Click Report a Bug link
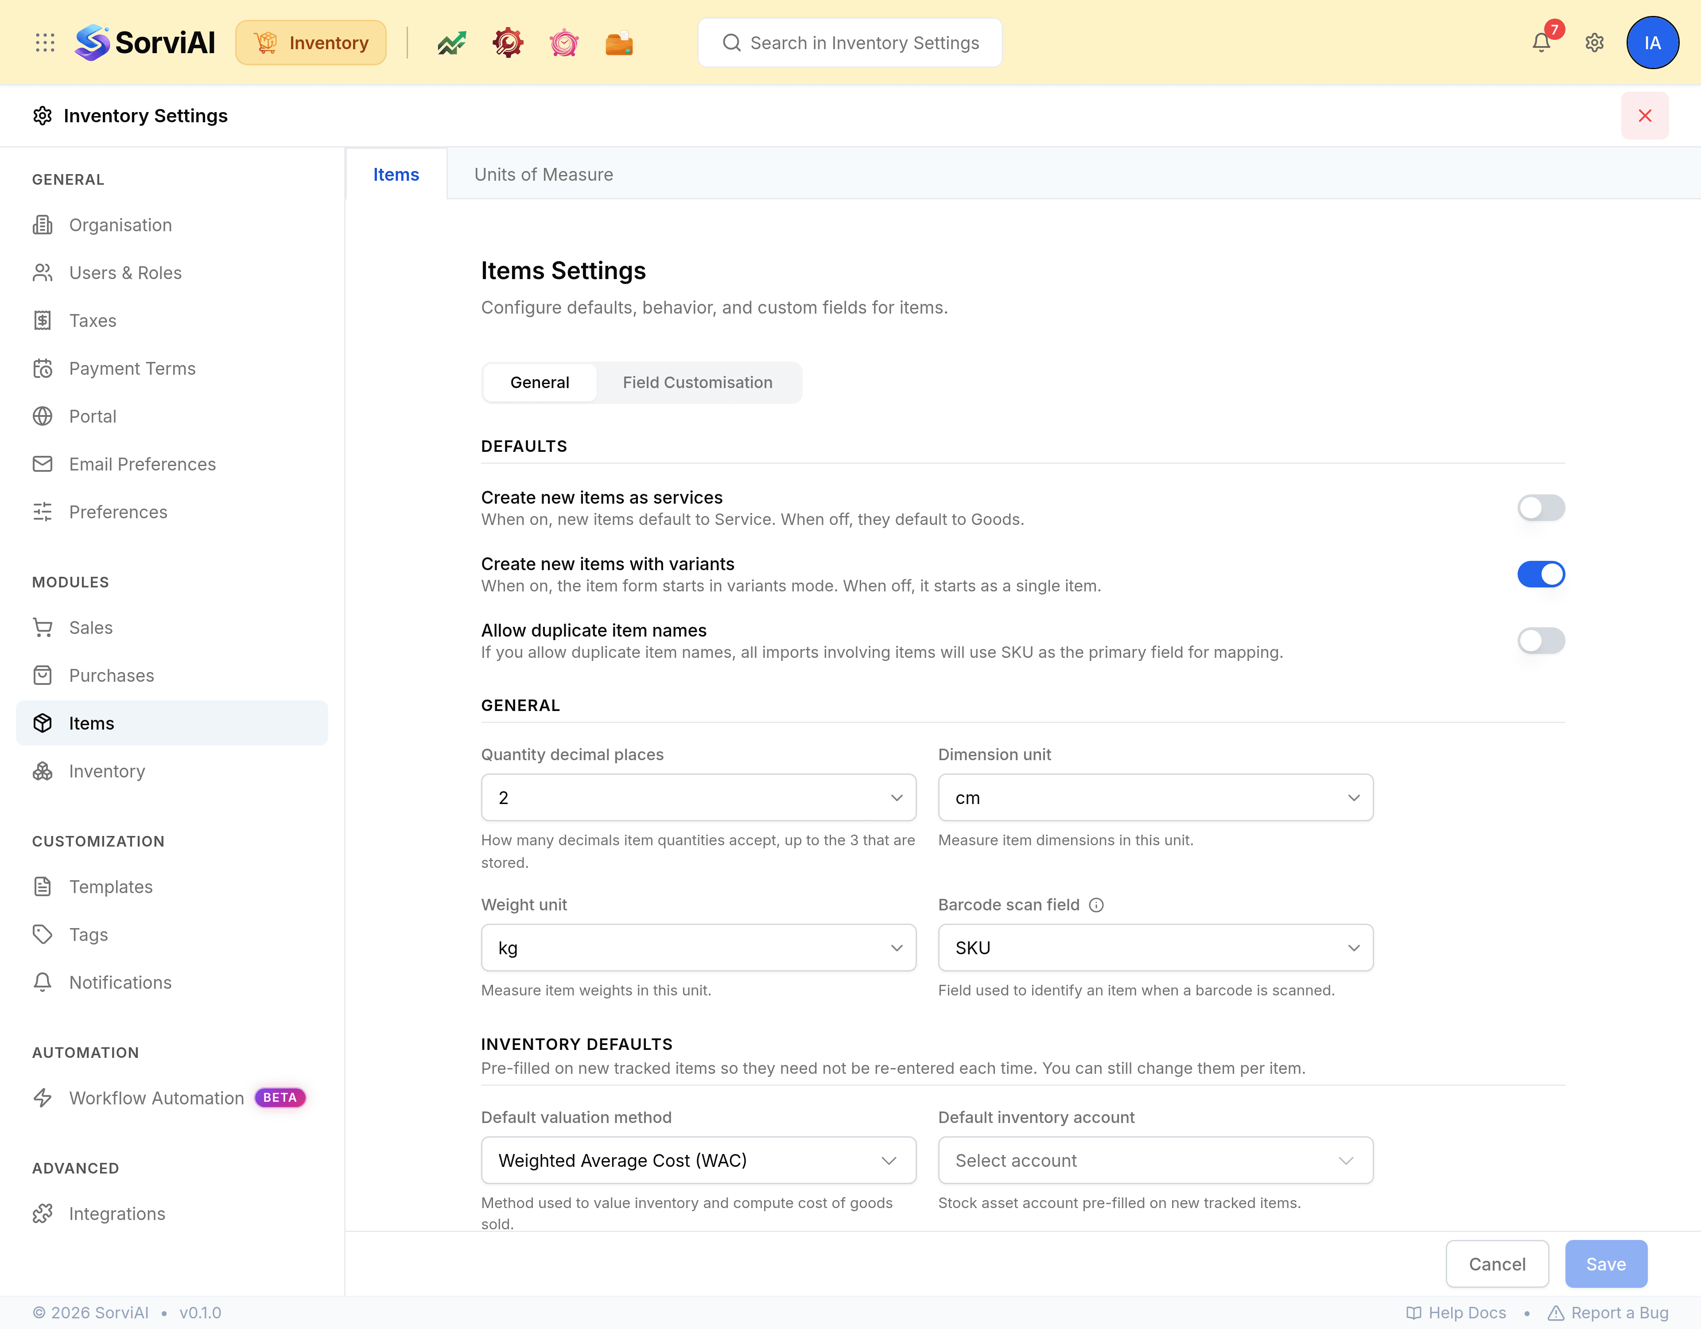 click(x=1608, y=1313)
